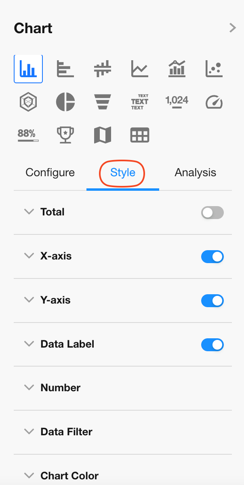
Task: Open the Analysis tab
Action: tap(196, 173)
